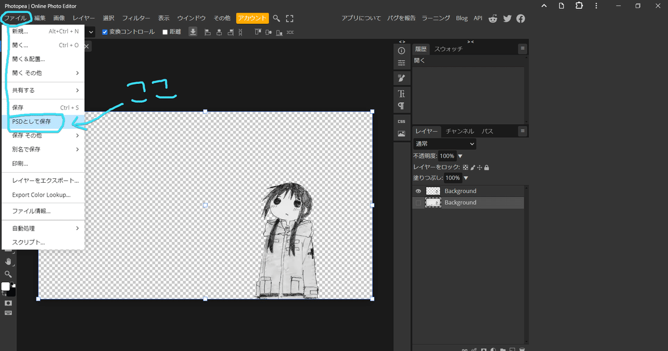Switch to スウォッチ tab
Image resolution: width=668 pixels, height=351 pixels.
(x=449, y=49)
